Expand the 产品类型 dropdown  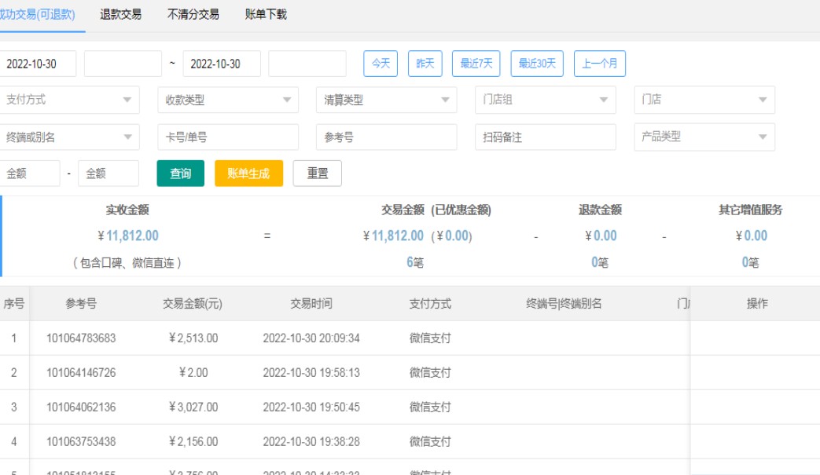pyautogui.click(x=704, y=137)
